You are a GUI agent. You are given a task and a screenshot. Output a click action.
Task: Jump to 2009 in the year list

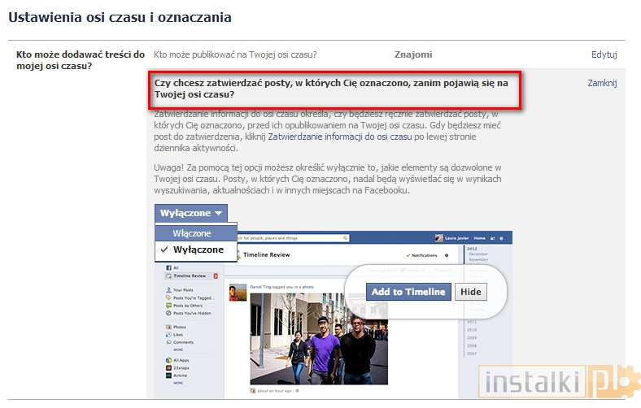tap(472, 338)
